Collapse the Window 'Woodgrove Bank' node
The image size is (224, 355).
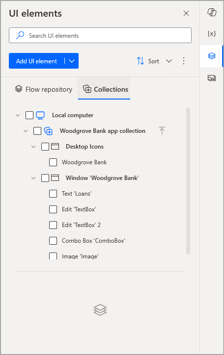point(33,178)
